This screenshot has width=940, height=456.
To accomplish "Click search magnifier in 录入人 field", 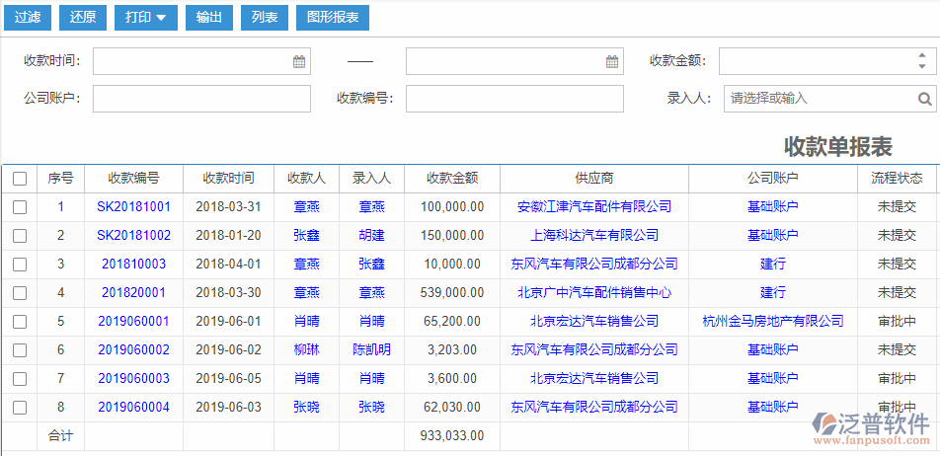I will coord(924,99).
